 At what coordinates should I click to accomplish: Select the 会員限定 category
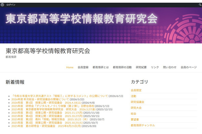point(136,90)
